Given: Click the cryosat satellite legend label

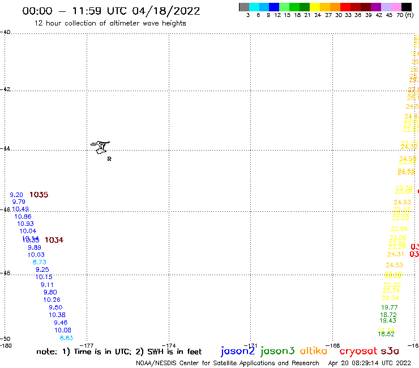Looking at the screenshot, I should 358,352.
